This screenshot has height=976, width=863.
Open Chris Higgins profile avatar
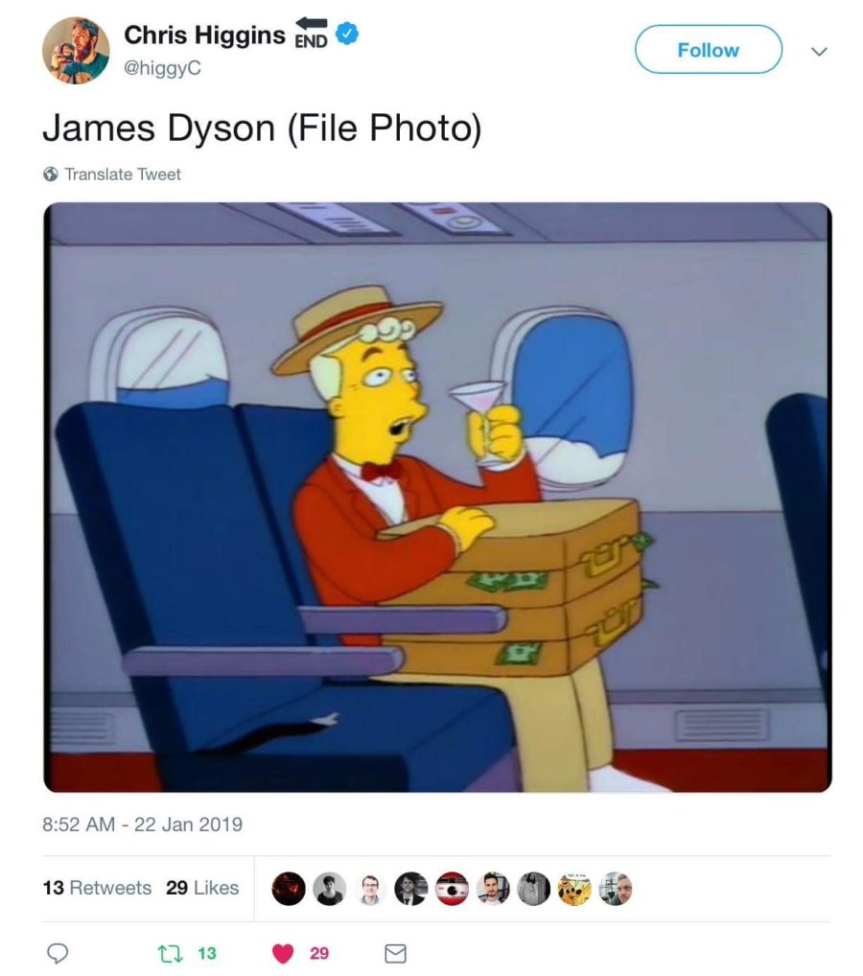point(76,51)
